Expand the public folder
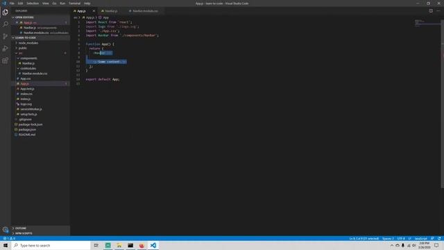The width and height of the screenshot is (444, 250). coord(23,48)
